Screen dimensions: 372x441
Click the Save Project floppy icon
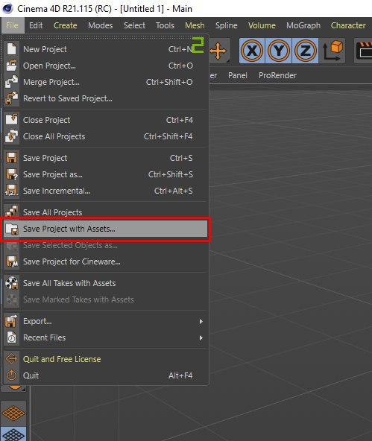click(x=11, y=158)
